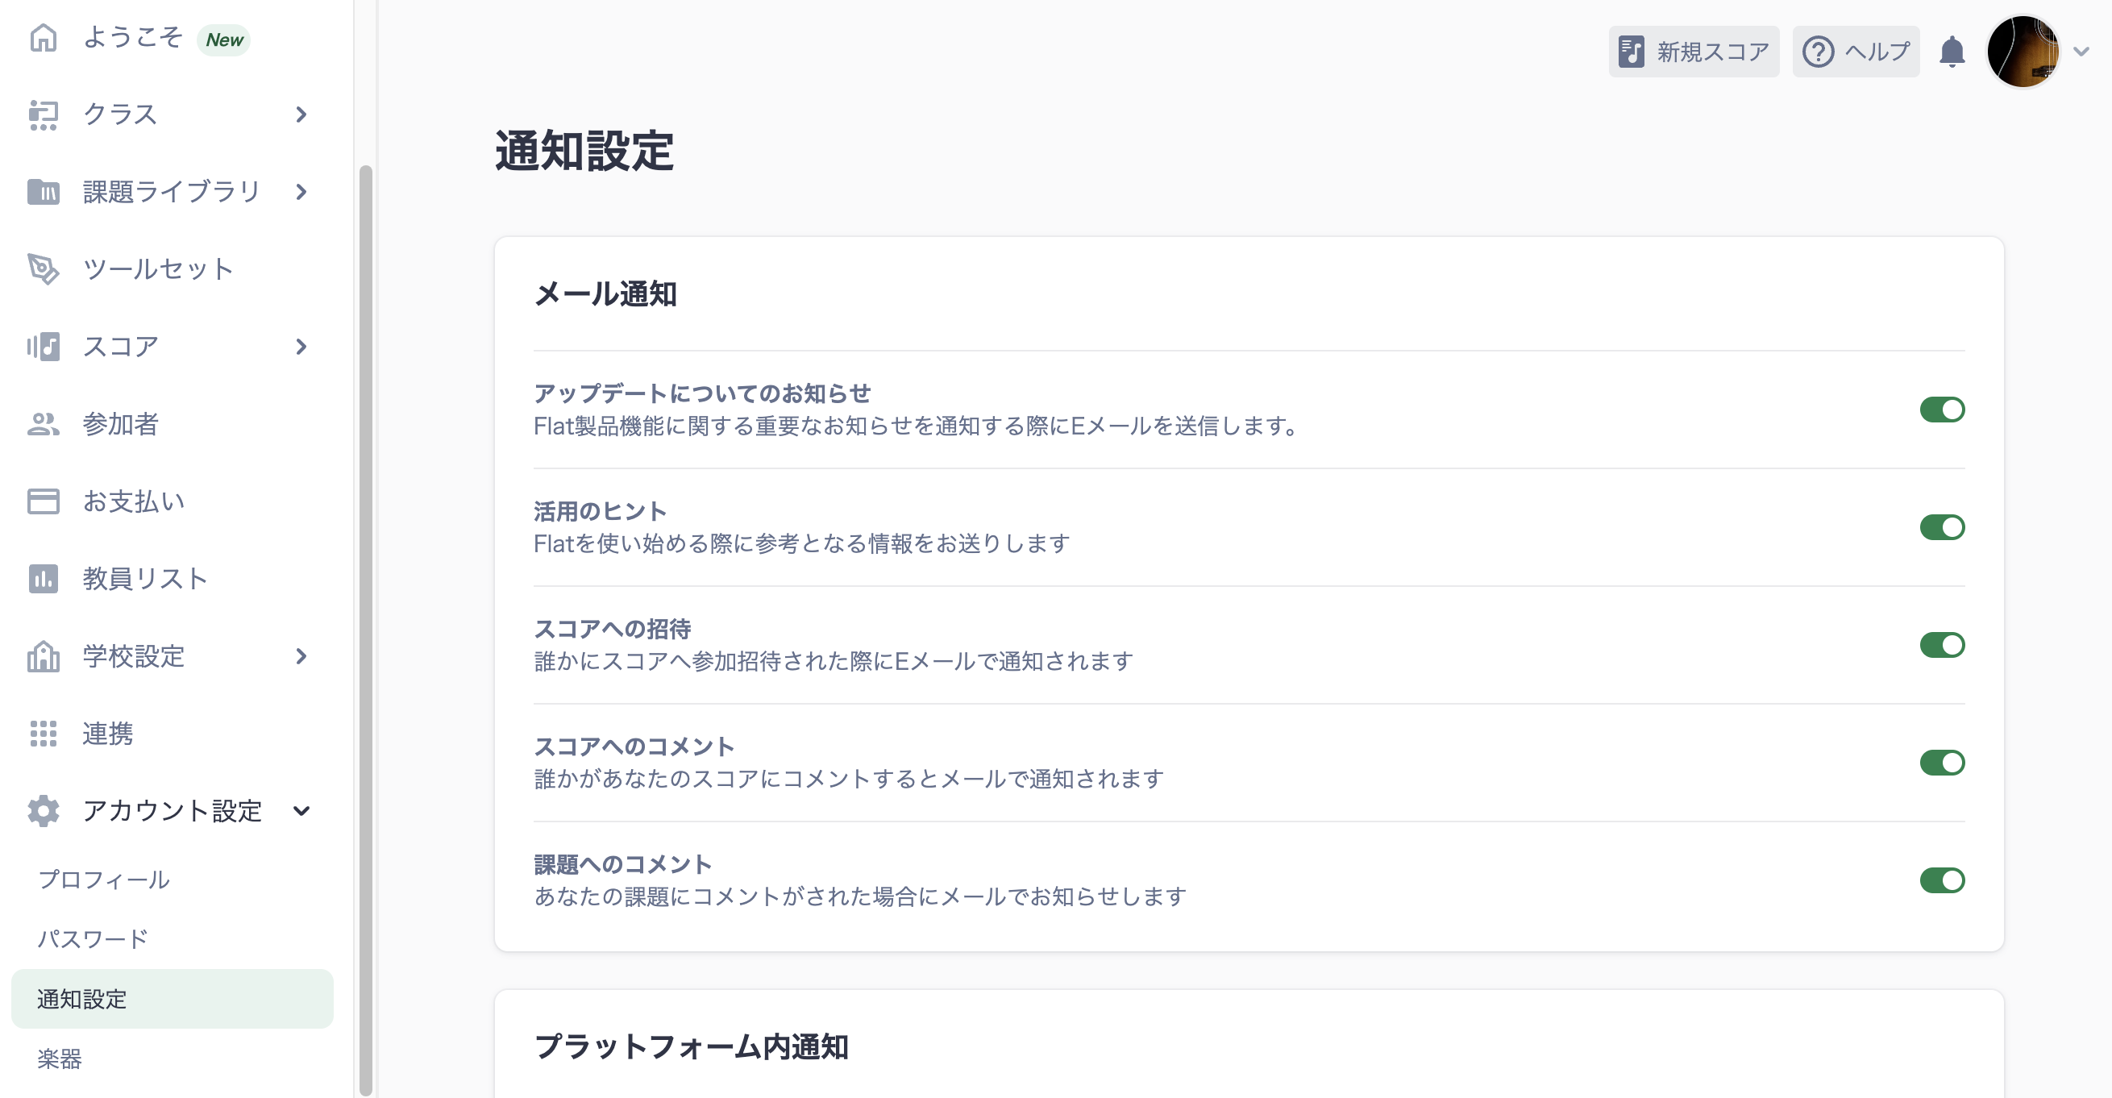This screenshot has width=2112, height=1098.
Task: Click the 新規スコア button
Action: 1692,51
